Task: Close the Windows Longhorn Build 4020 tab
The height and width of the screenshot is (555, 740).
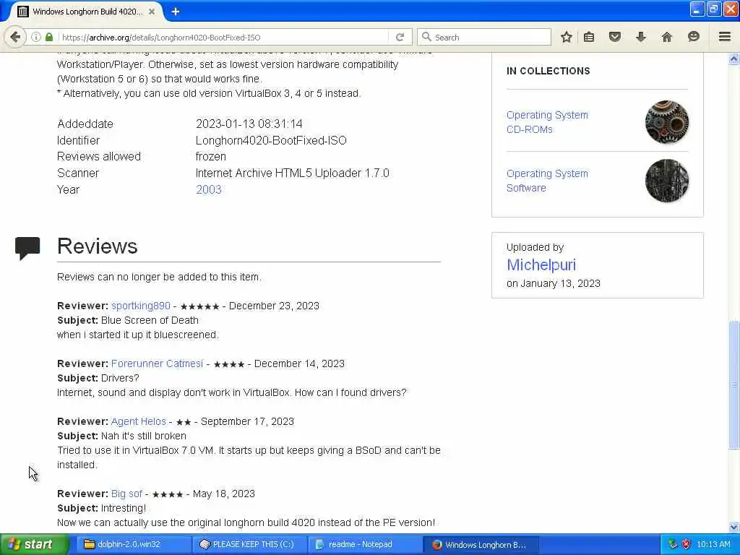Action: click(x=152, y=12)
